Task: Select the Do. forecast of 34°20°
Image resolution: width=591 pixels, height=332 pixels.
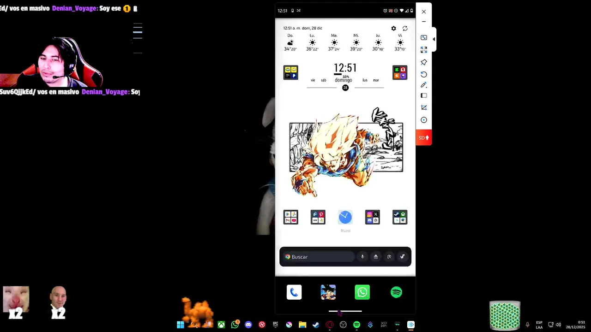Action: 290,42
